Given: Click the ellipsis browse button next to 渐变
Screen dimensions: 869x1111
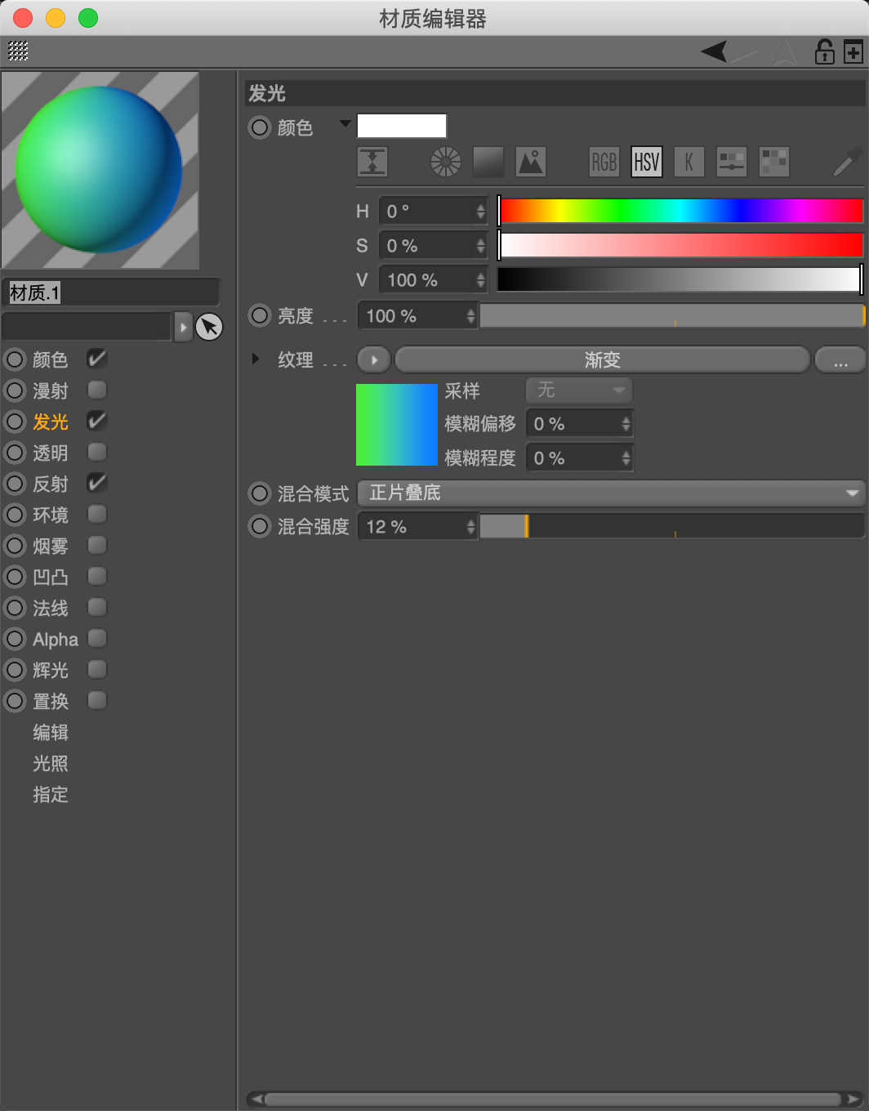Looking at the screenshot, I should (x=840, y=359).
